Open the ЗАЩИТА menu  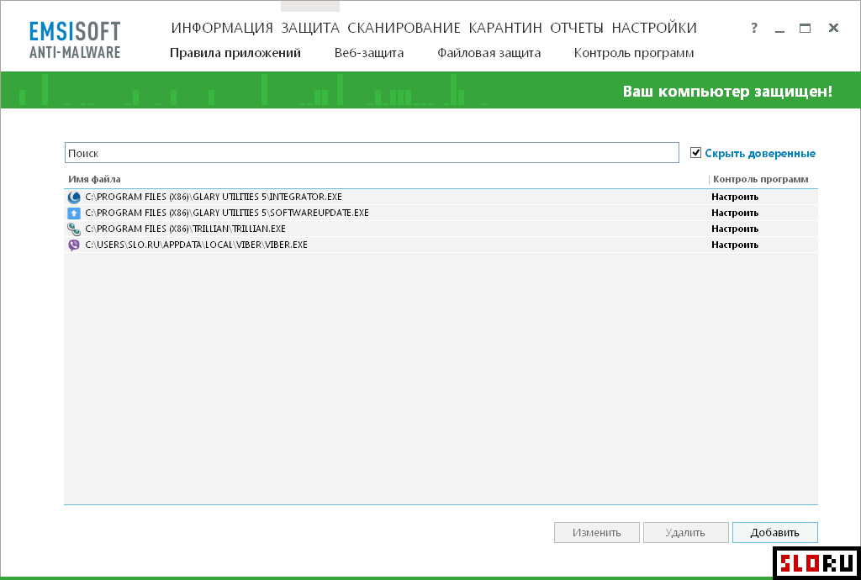click(310, 28)
